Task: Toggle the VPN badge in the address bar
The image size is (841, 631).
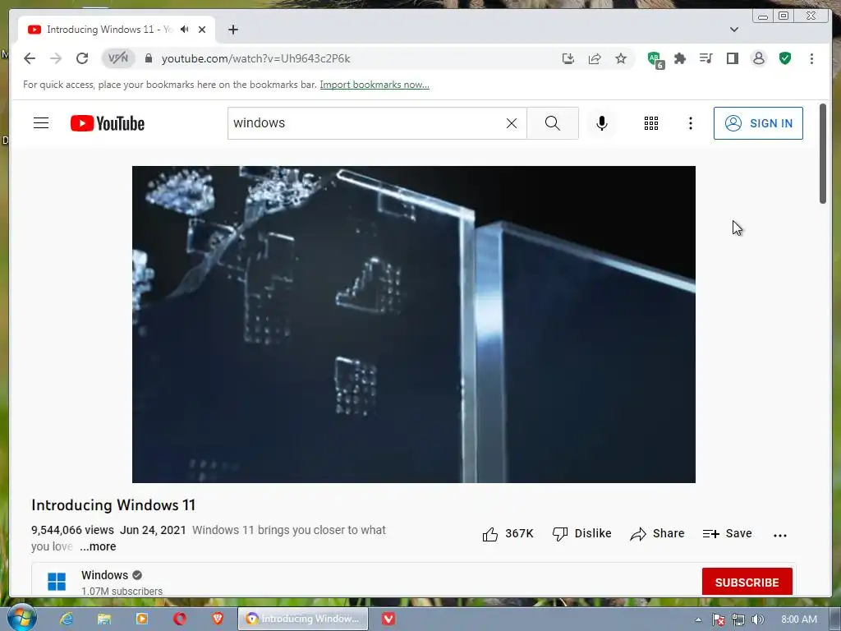Action: coord(118,58)
